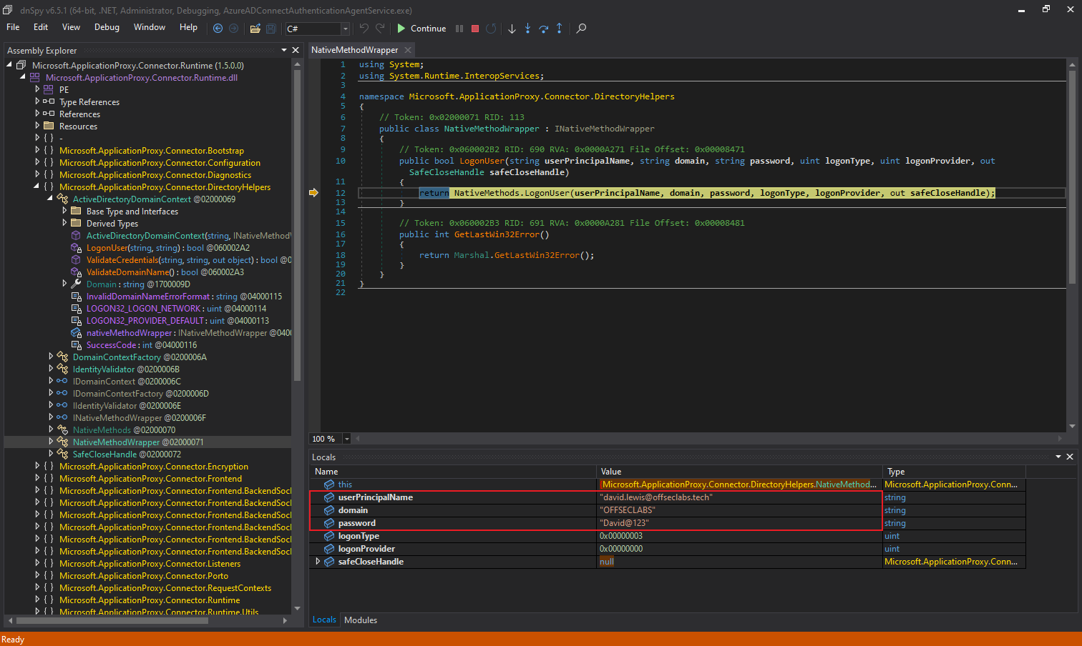Expand the Type References node
The width and height of the screenshot is (1082, 646).
[37, 102]
